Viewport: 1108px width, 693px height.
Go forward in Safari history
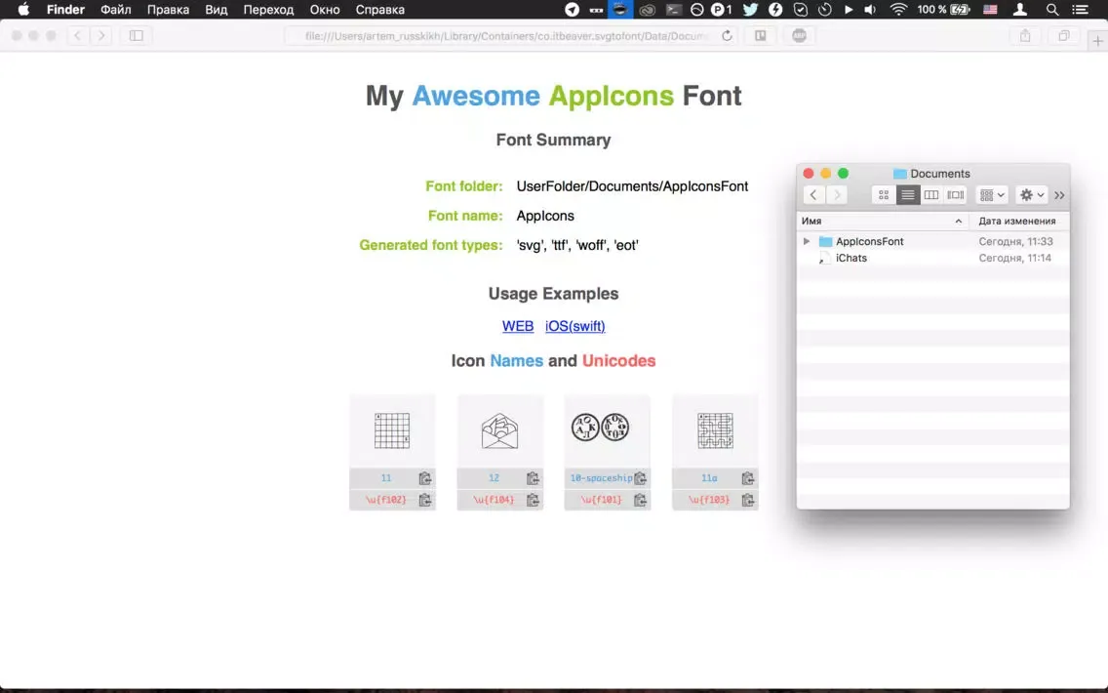coord(101,35)
